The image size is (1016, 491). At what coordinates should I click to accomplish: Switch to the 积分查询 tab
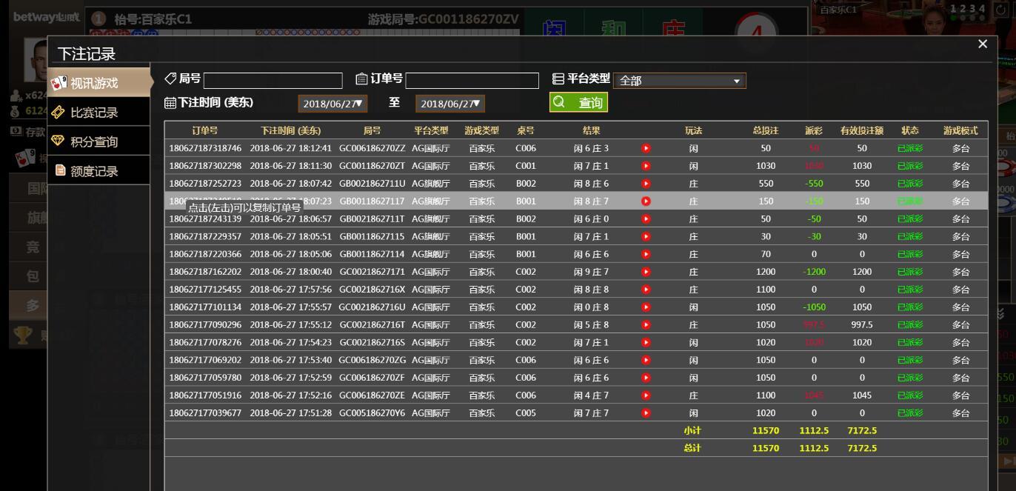(x=94, y=141)
